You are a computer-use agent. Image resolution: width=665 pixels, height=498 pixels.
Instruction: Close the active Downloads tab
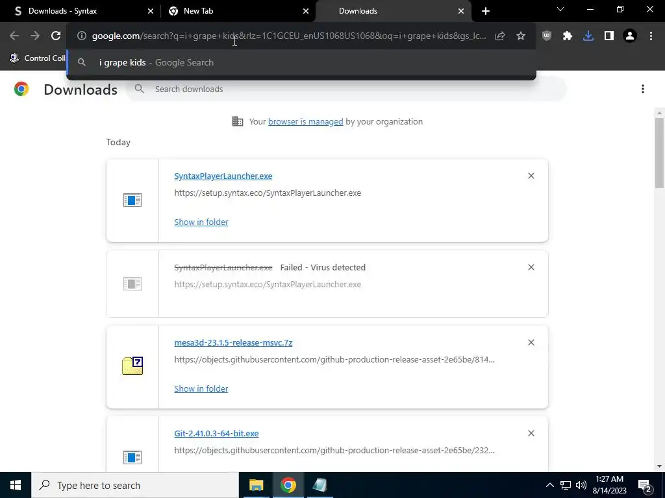pos(461,11)
